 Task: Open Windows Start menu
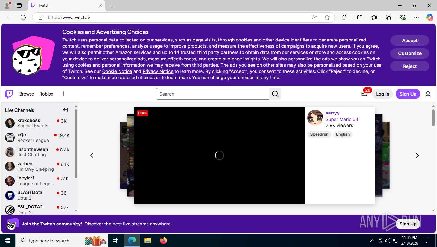pos(7,241)
